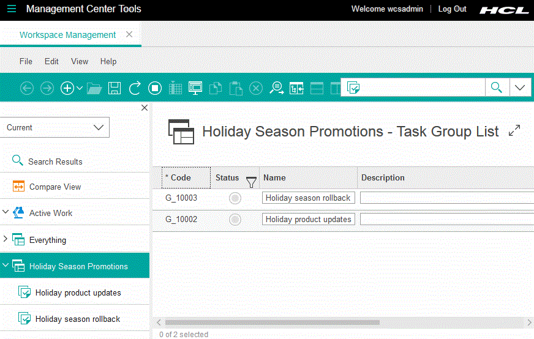This screenshot has height=339, width=534.
Task: Sort by the Code column header
Action: pos(186,177)
